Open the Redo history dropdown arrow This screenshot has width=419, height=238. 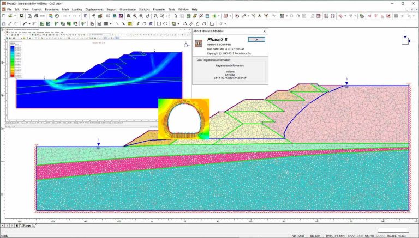(79, 16)
